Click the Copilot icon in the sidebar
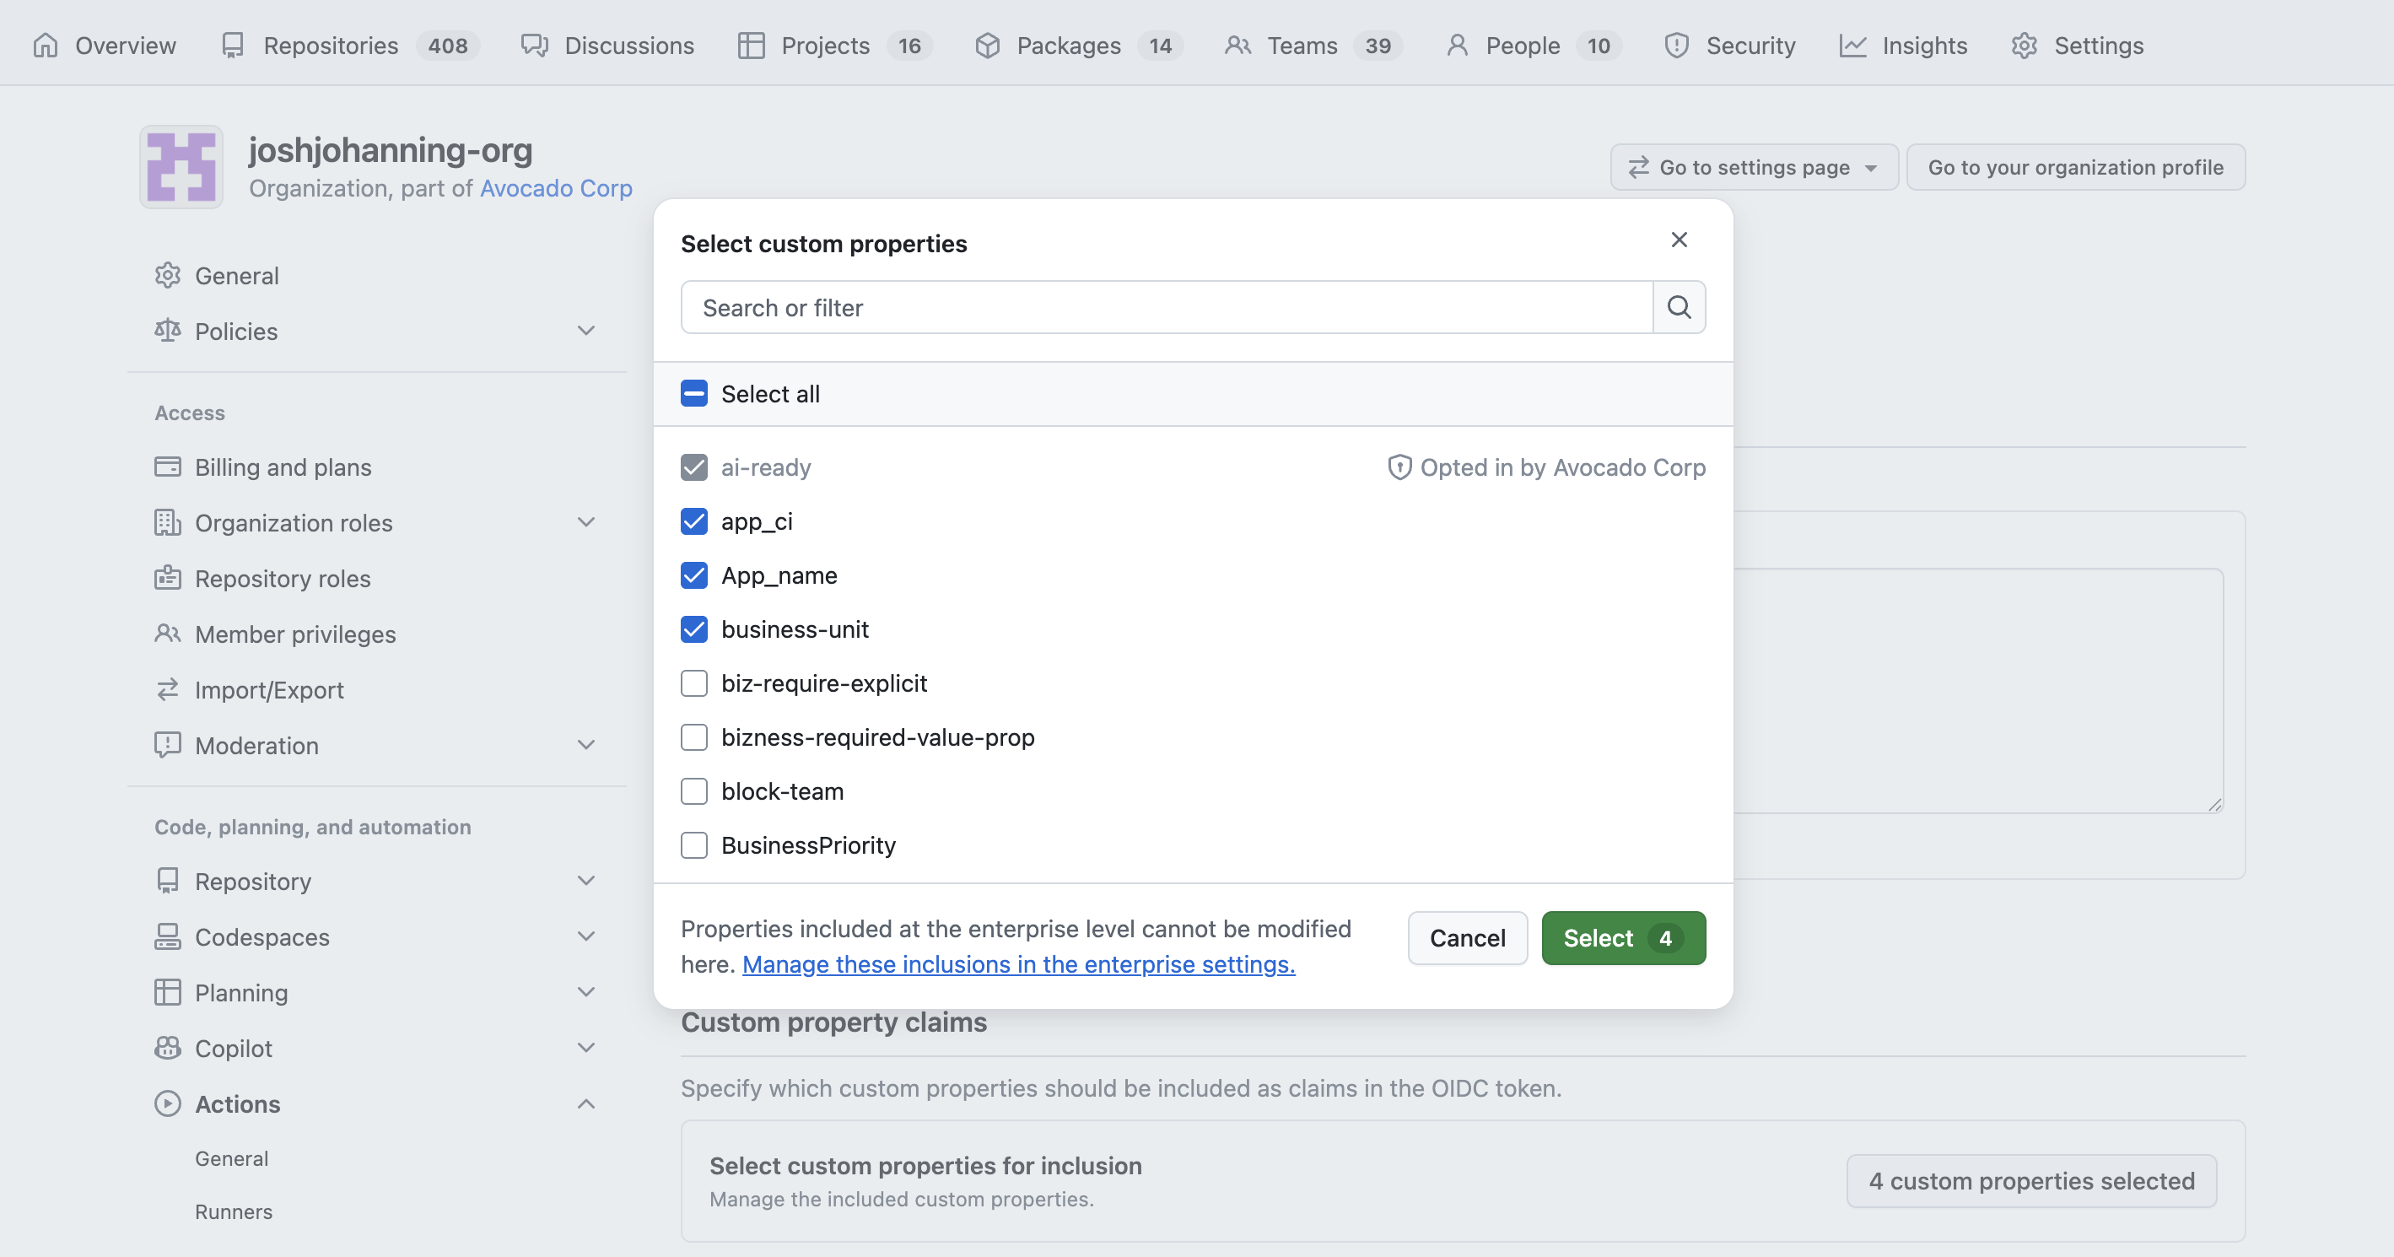The image size is (2394, 1257). 167,1048
